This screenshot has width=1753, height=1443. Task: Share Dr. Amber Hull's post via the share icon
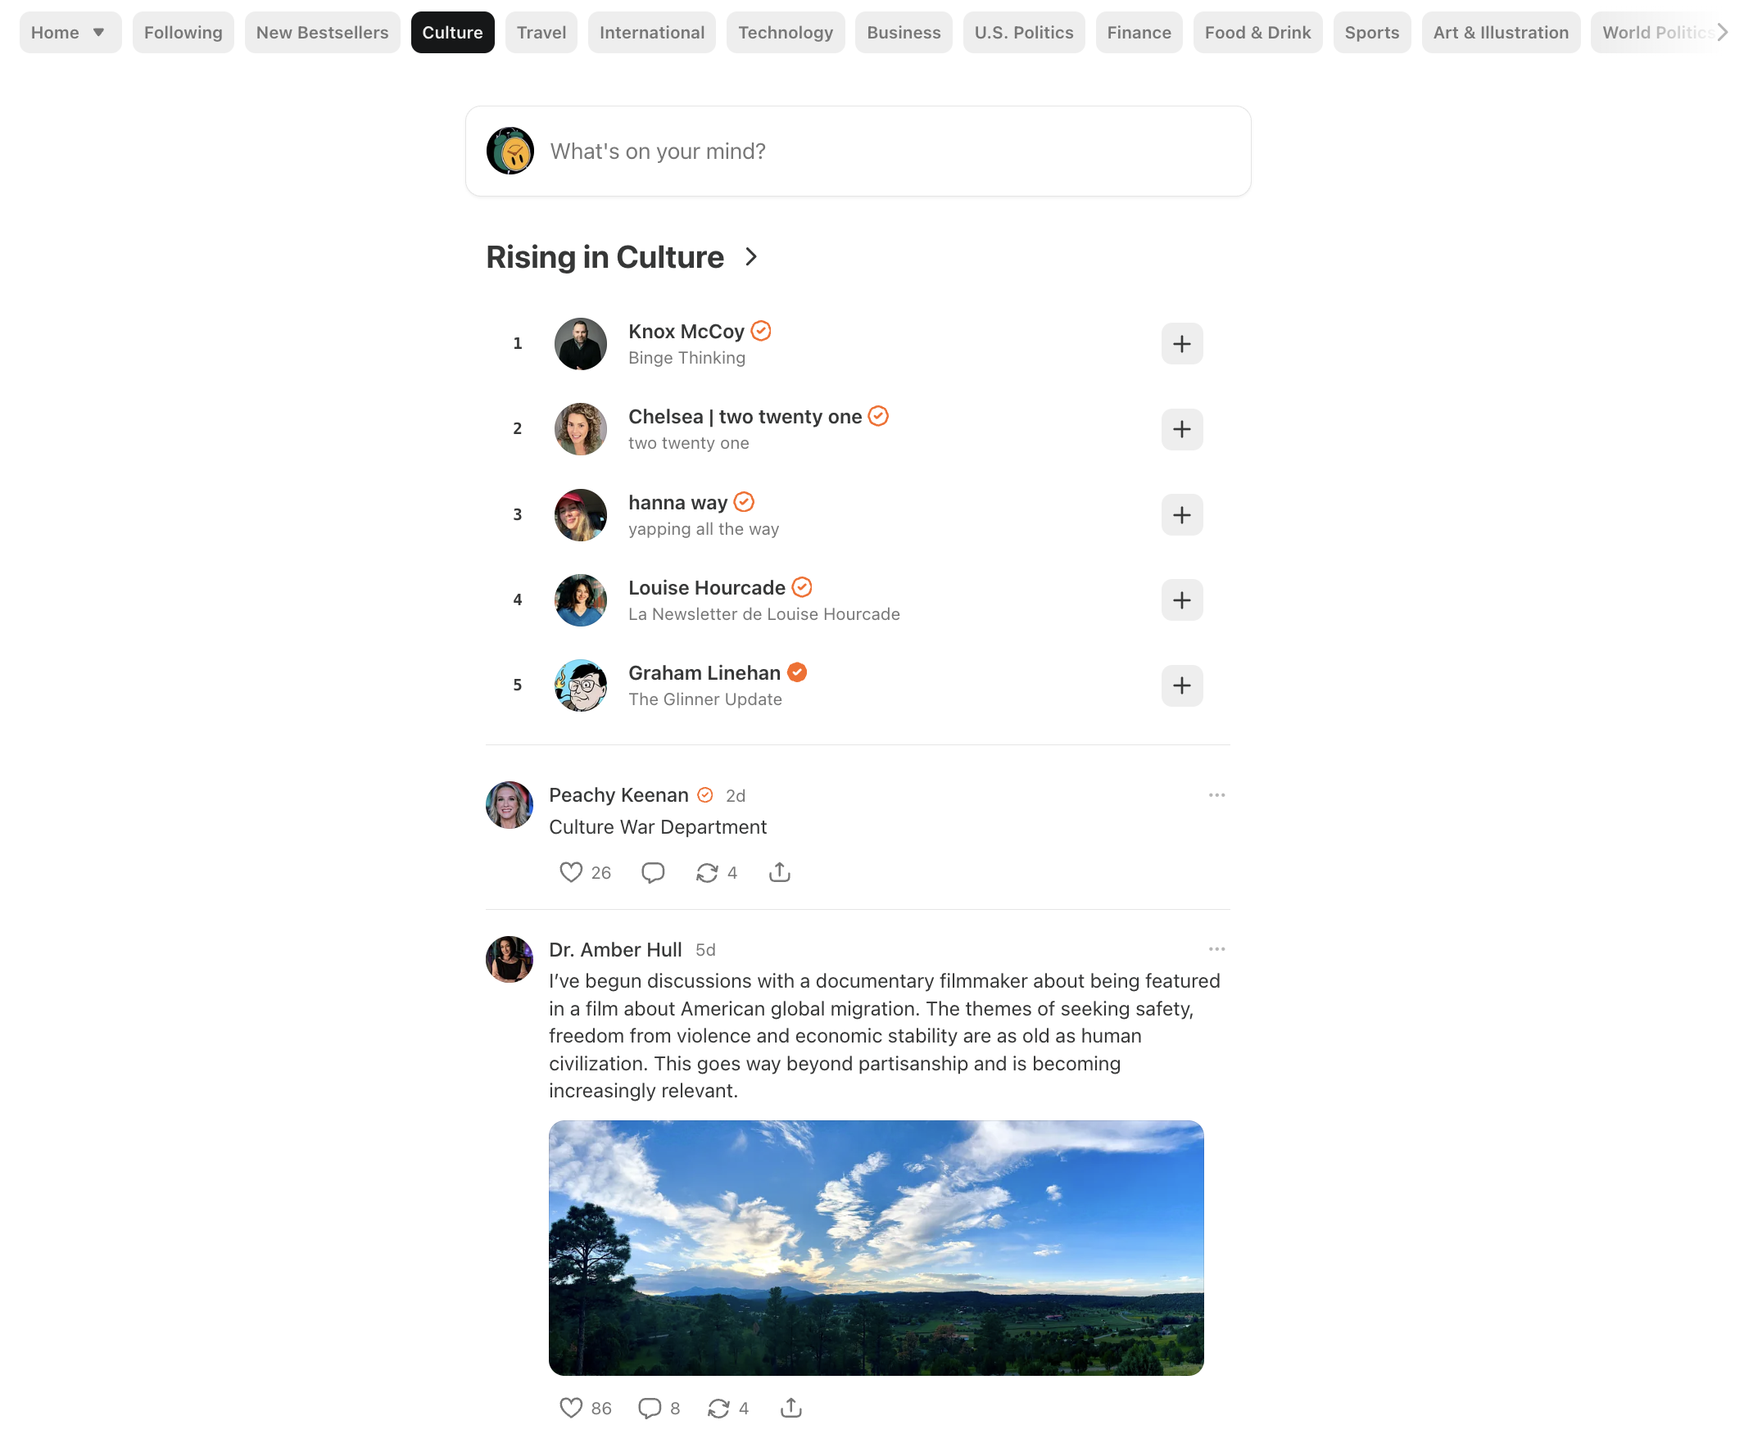tap(791, 1407)
